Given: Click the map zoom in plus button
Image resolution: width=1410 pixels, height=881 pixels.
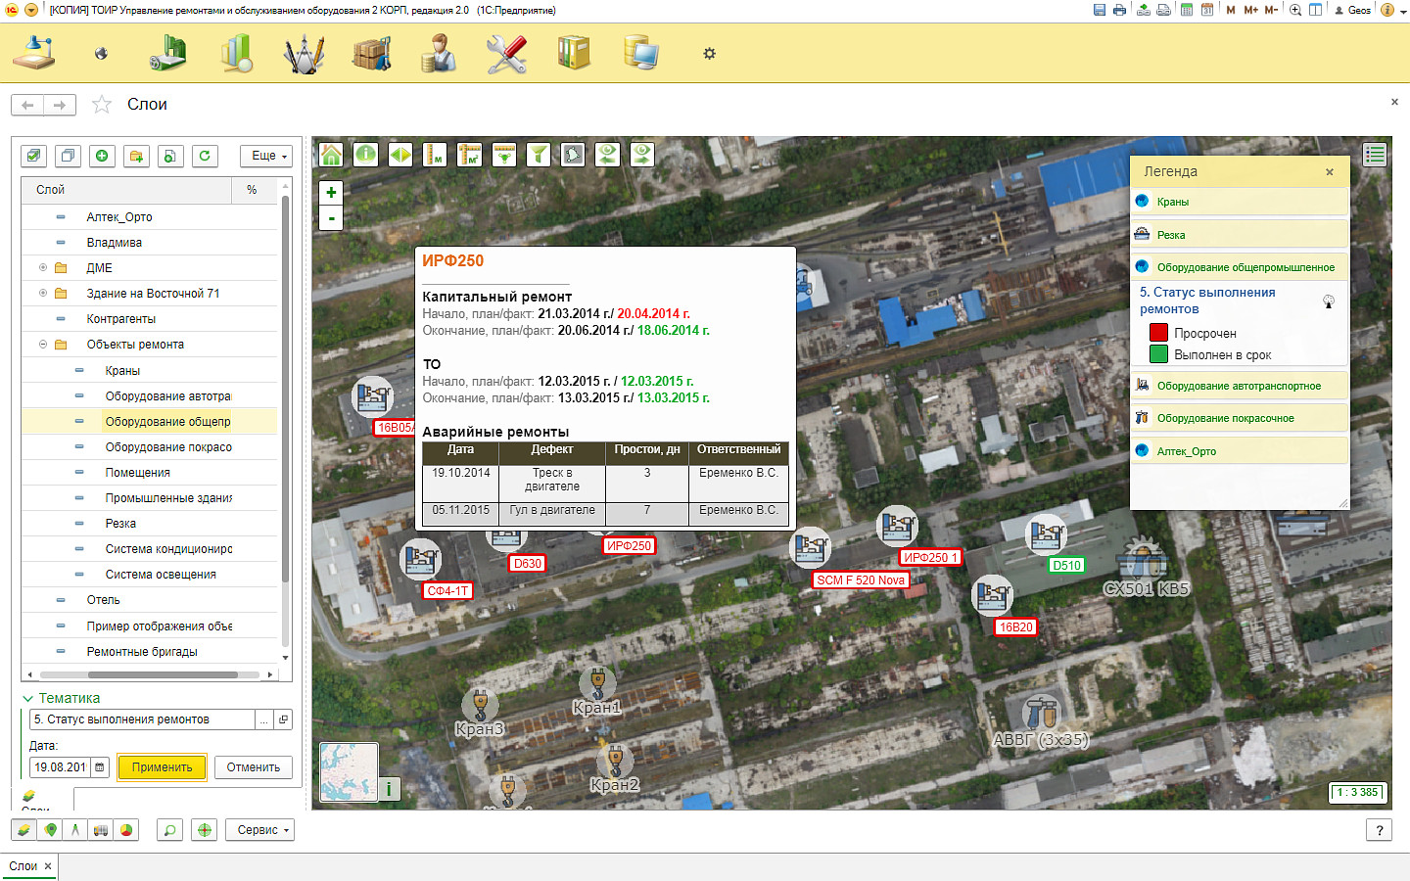Looking at the screenshot, I should pyautogui.click(x=331, y=193).
